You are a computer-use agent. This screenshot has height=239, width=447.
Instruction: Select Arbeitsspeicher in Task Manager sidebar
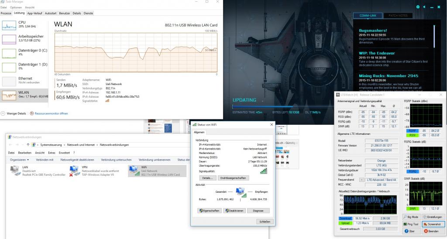pyautogui.click(x=24, y=38)
